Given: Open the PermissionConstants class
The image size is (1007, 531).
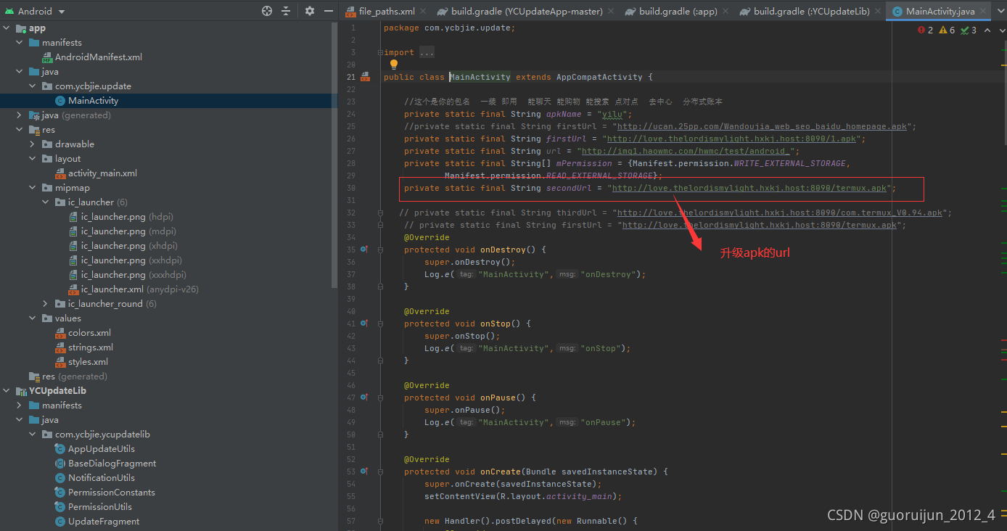Looking at the screenshot, I should click(x=111, y=493).
